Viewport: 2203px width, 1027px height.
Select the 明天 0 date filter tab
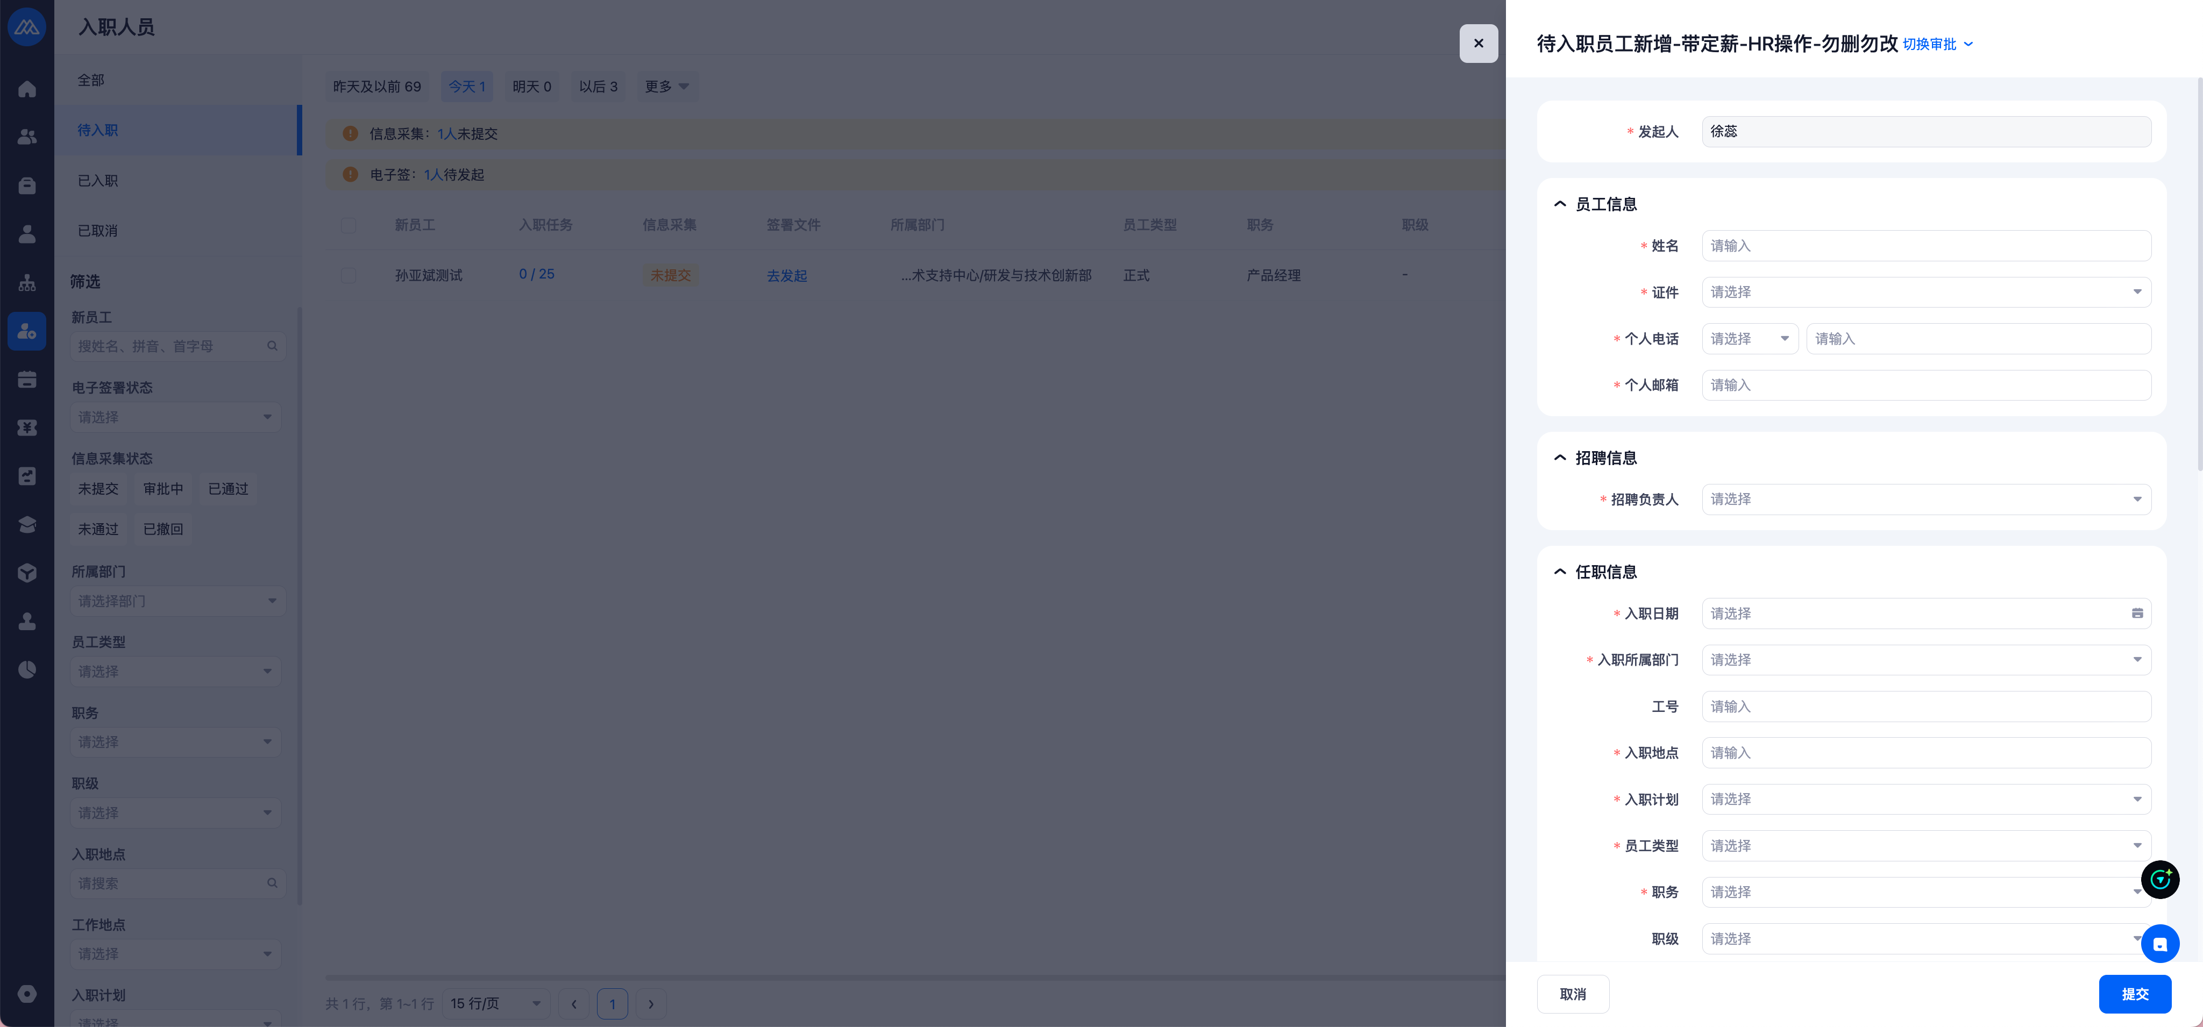coord(531,87)
